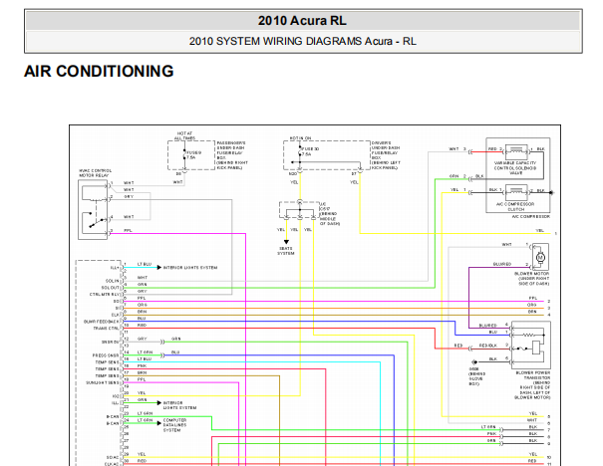Click the 'IG2' pin label
The height and width of the screenshot is (466, 603).
coord(116,396)
